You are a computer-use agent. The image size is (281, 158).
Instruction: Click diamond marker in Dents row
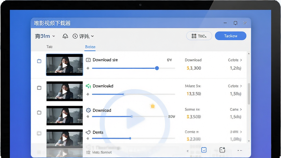(x=88, y=138)
